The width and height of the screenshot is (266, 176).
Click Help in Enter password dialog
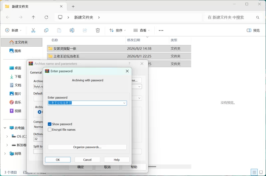coord(117,160)
